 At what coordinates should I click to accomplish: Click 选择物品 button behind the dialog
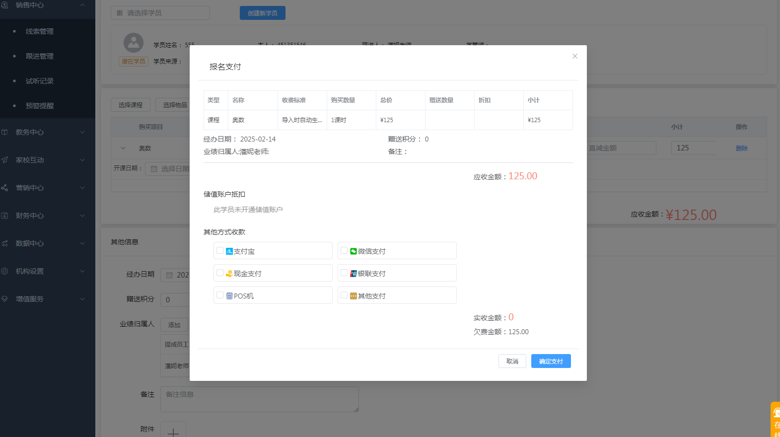point(173,105)
